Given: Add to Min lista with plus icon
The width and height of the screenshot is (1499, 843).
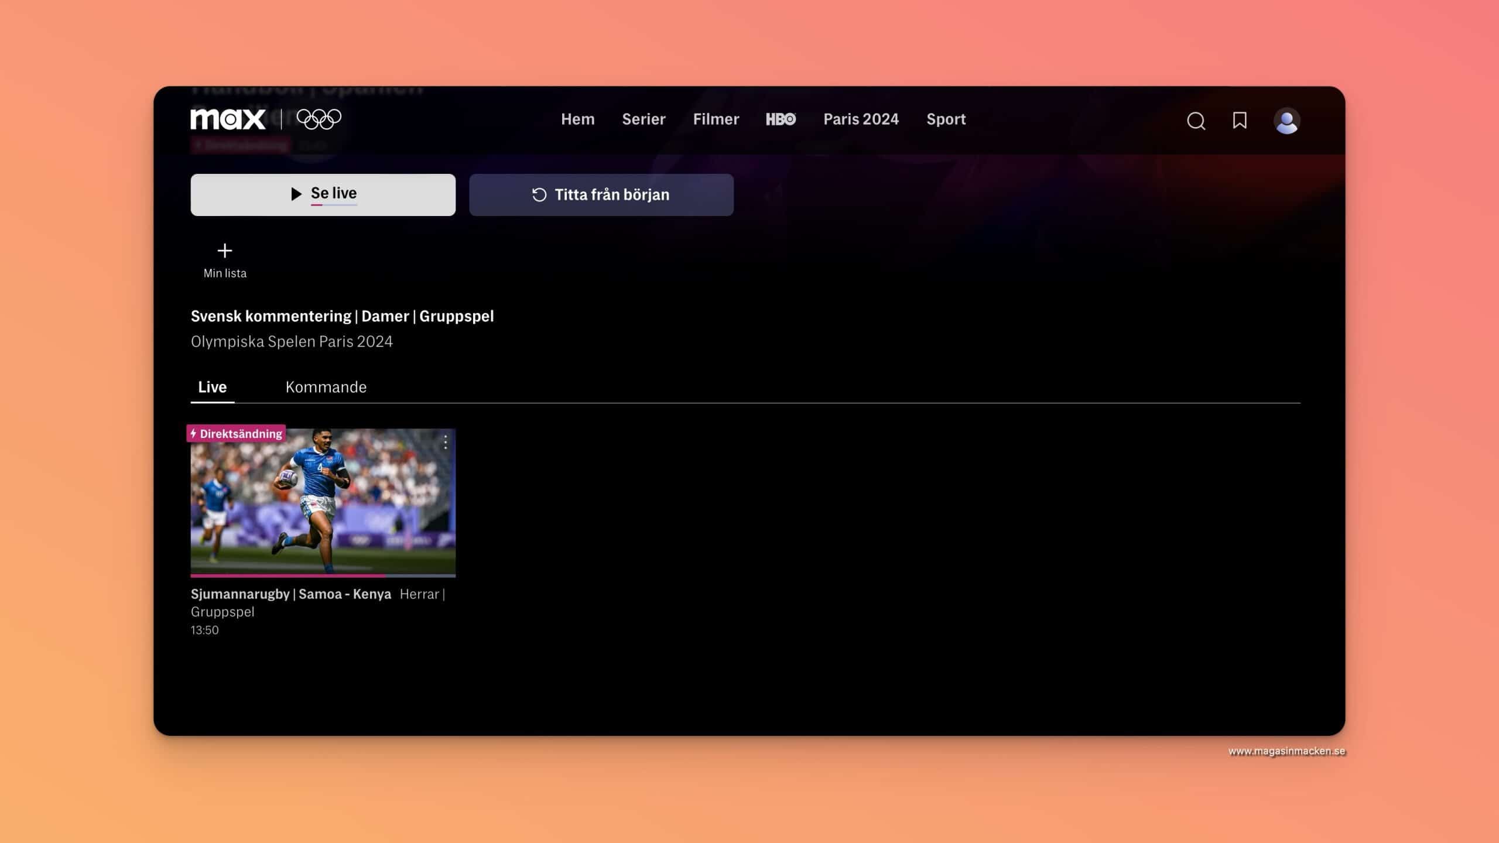Looking at the screenshot, I should [225, 251].
